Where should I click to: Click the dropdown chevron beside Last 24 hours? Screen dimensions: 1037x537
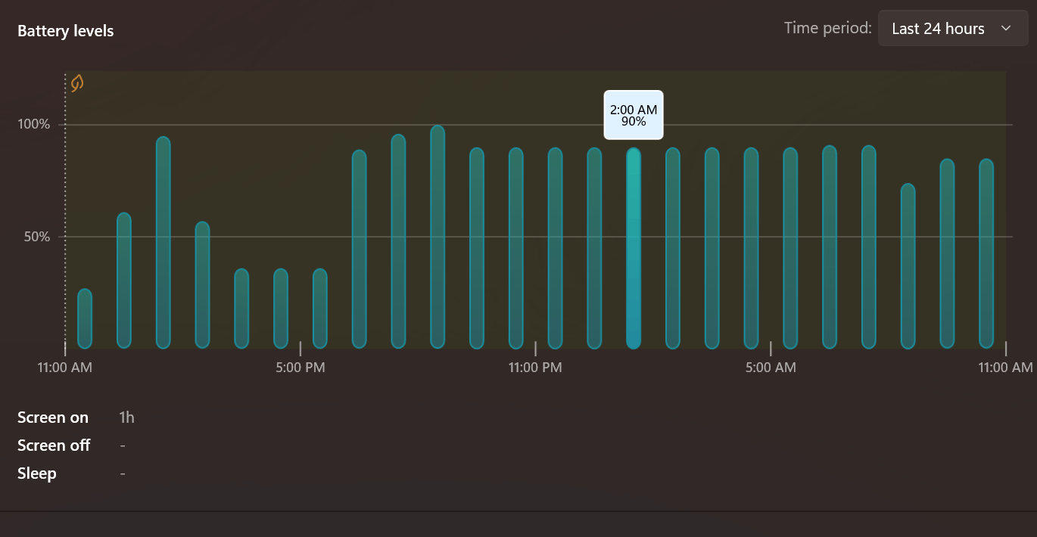pyautogui.click(x=1006, y=29)
